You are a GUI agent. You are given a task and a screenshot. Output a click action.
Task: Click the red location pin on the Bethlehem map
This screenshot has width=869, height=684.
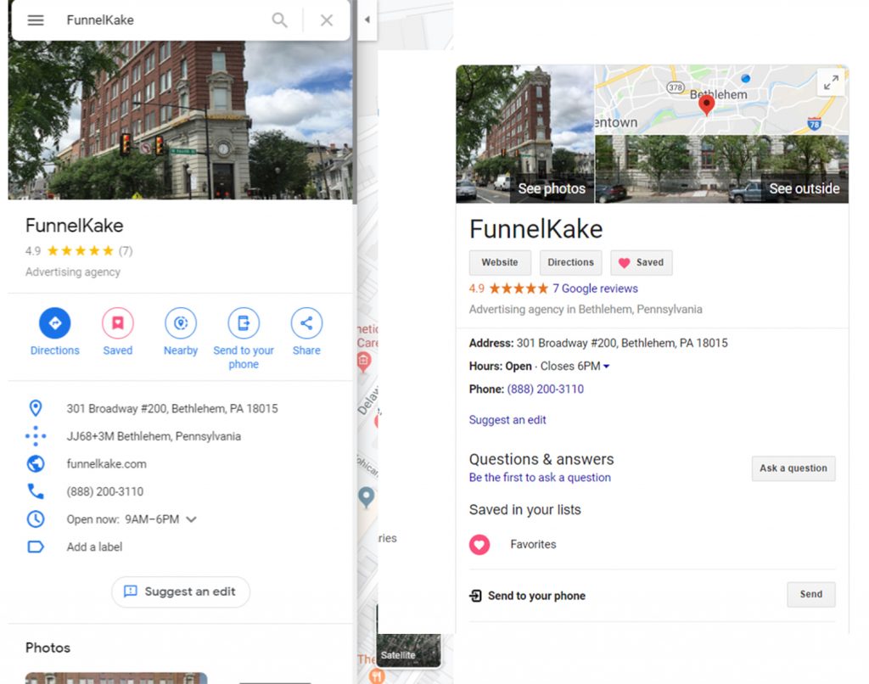pyautogui.click(x=706, y=104)
